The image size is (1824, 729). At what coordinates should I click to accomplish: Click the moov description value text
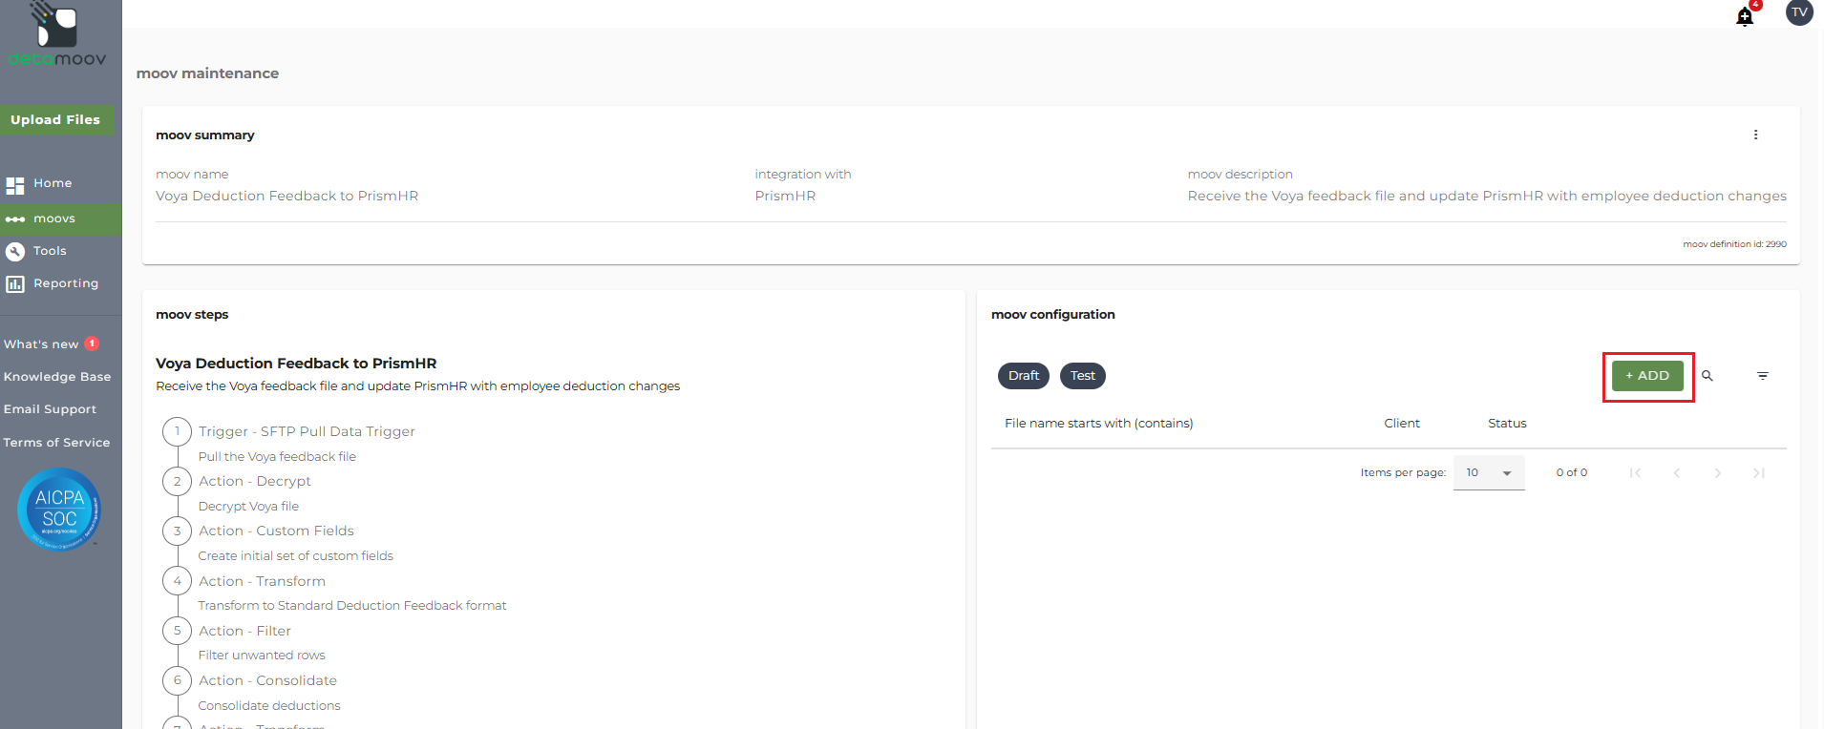pyautogui.click(x=1487, y=196)
